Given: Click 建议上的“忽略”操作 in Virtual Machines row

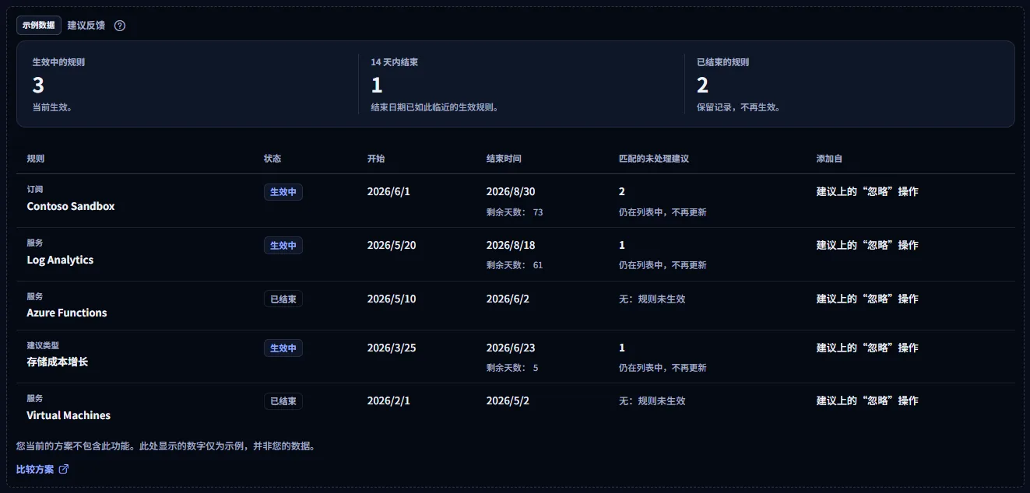Looking at the screenshot, I should [867, 400].
